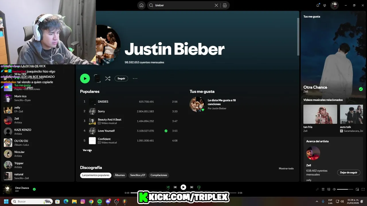Unfollow Zell with Dejar de seguir
Screen dimensions: 367x206
click(349, 173)
